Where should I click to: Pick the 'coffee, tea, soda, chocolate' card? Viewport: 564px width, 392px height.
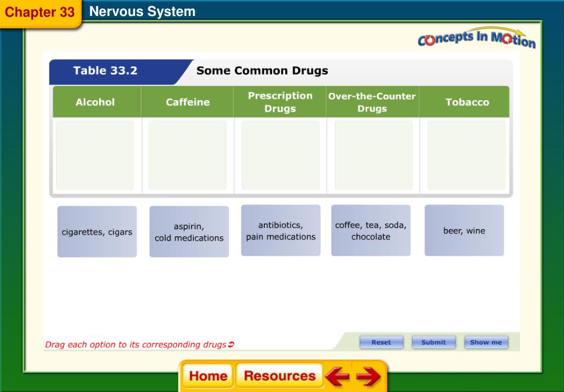371,231
